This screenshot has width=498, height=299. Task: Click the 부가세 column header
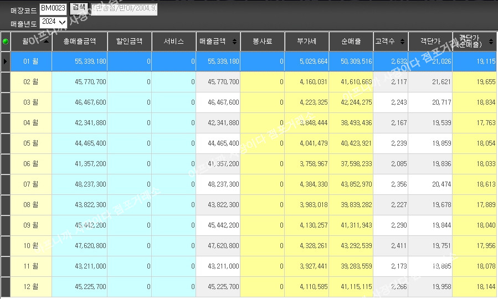(x=306, y=42)
